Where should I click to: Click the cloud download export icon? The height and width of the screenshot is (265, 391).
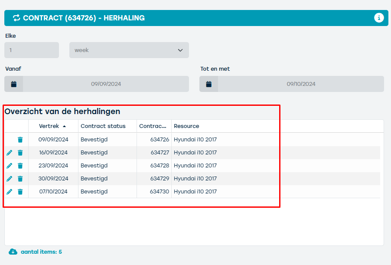point(13,252)
